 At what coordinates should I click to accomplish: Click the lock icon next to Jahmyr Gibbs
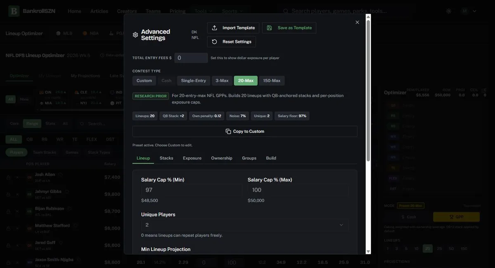tap(8, 194)
